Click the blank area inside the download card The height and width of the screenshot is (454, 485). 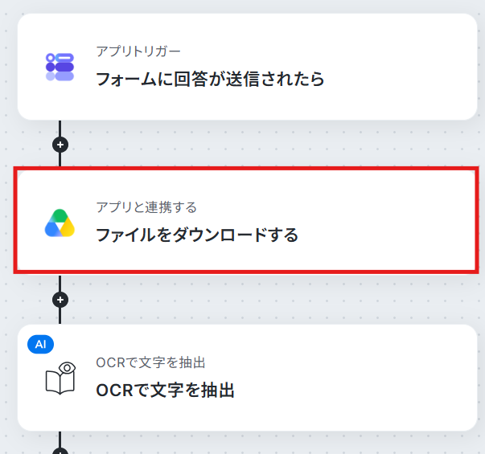tap(387, 221)
